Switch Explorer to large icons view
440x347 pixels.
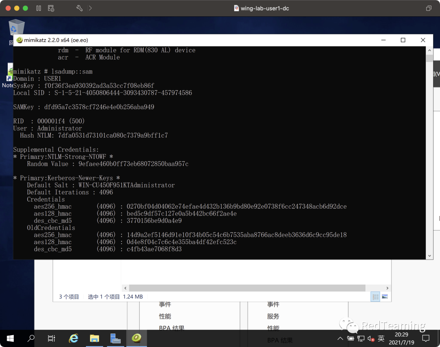click(x=385, y=297)
